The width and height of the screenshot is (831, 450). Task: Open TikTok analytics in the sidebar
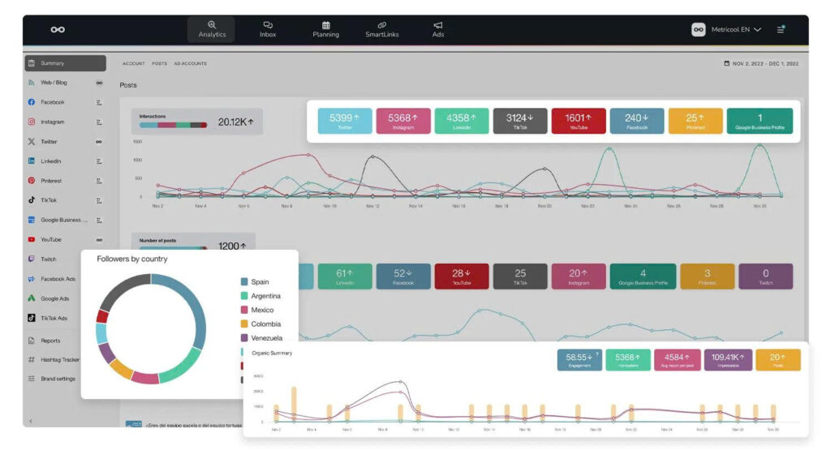49,200
